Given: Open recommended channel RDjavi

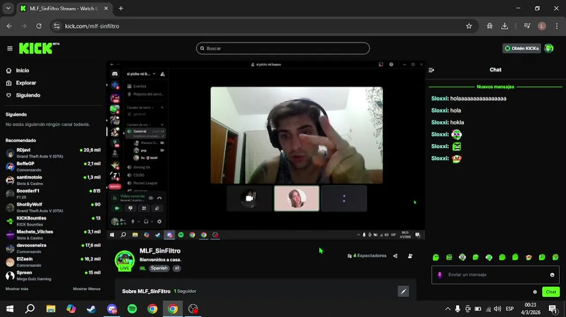Looking at the screenshot, I should pos(53,153).
